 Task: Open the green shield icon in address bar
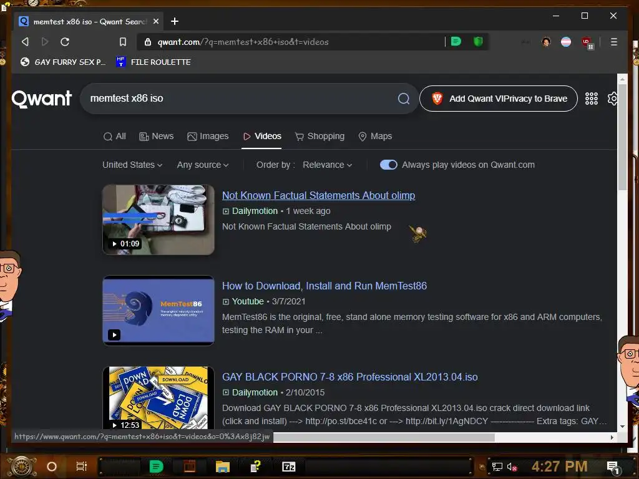click(478, 42)
